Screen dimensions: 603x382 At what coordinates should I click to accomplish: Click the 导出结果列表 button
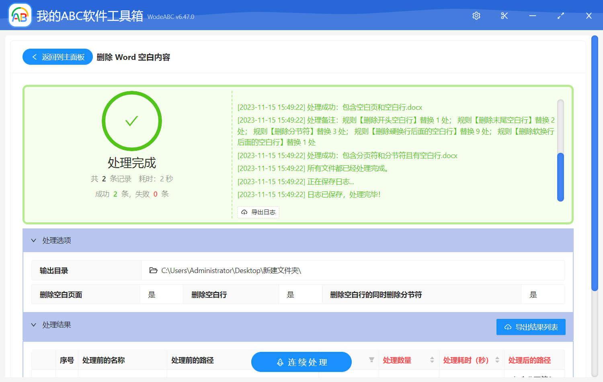[531, 327]
